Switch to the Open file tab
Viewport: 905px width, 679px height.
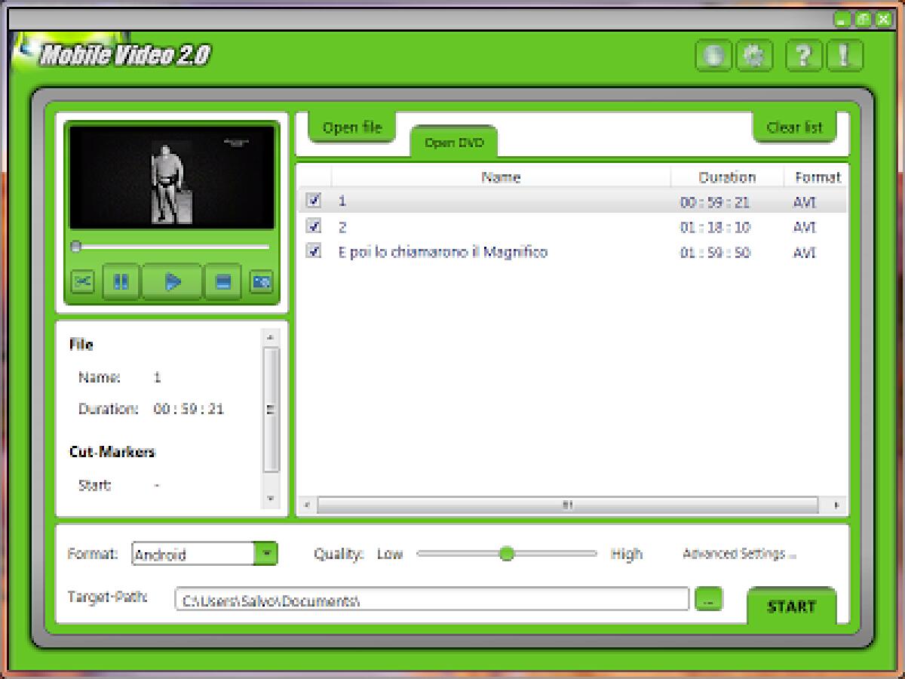tap(351, 127)
